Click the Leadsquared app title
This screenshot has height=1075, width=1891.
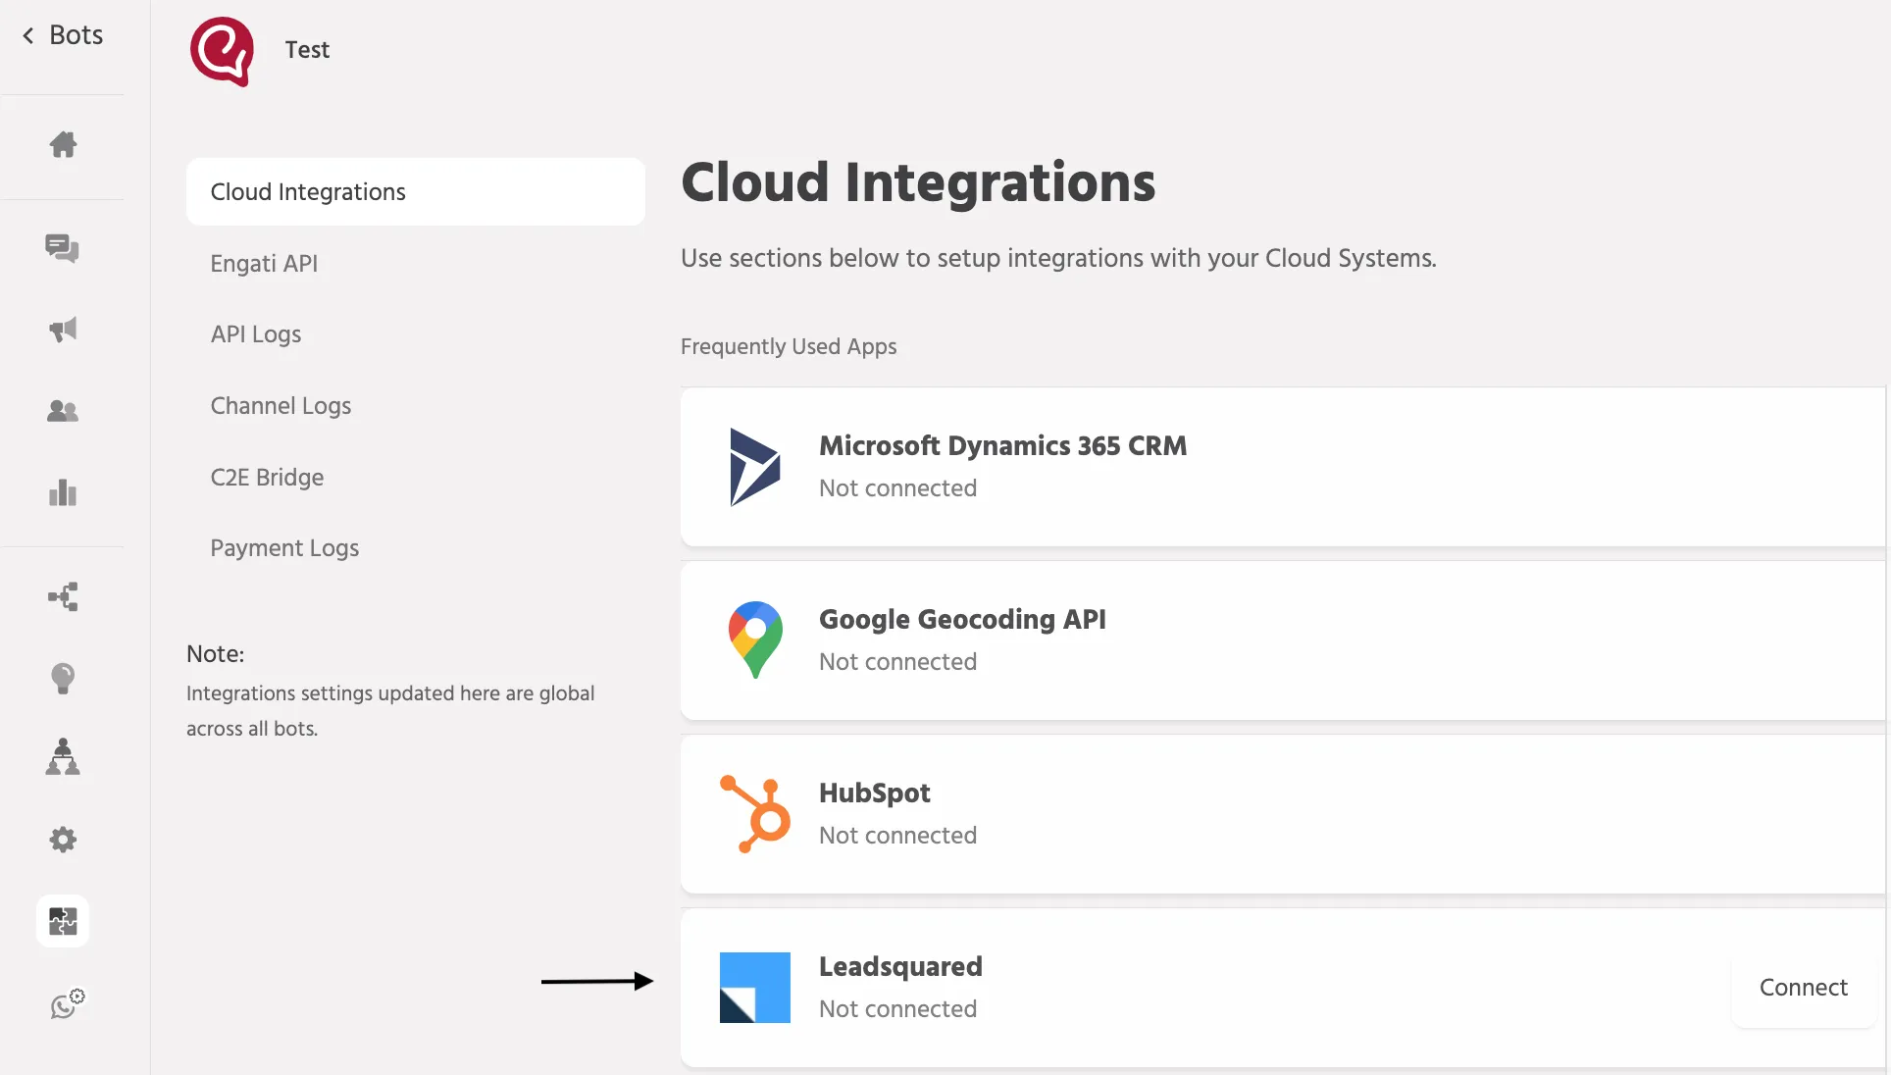(x=900, y=967)
